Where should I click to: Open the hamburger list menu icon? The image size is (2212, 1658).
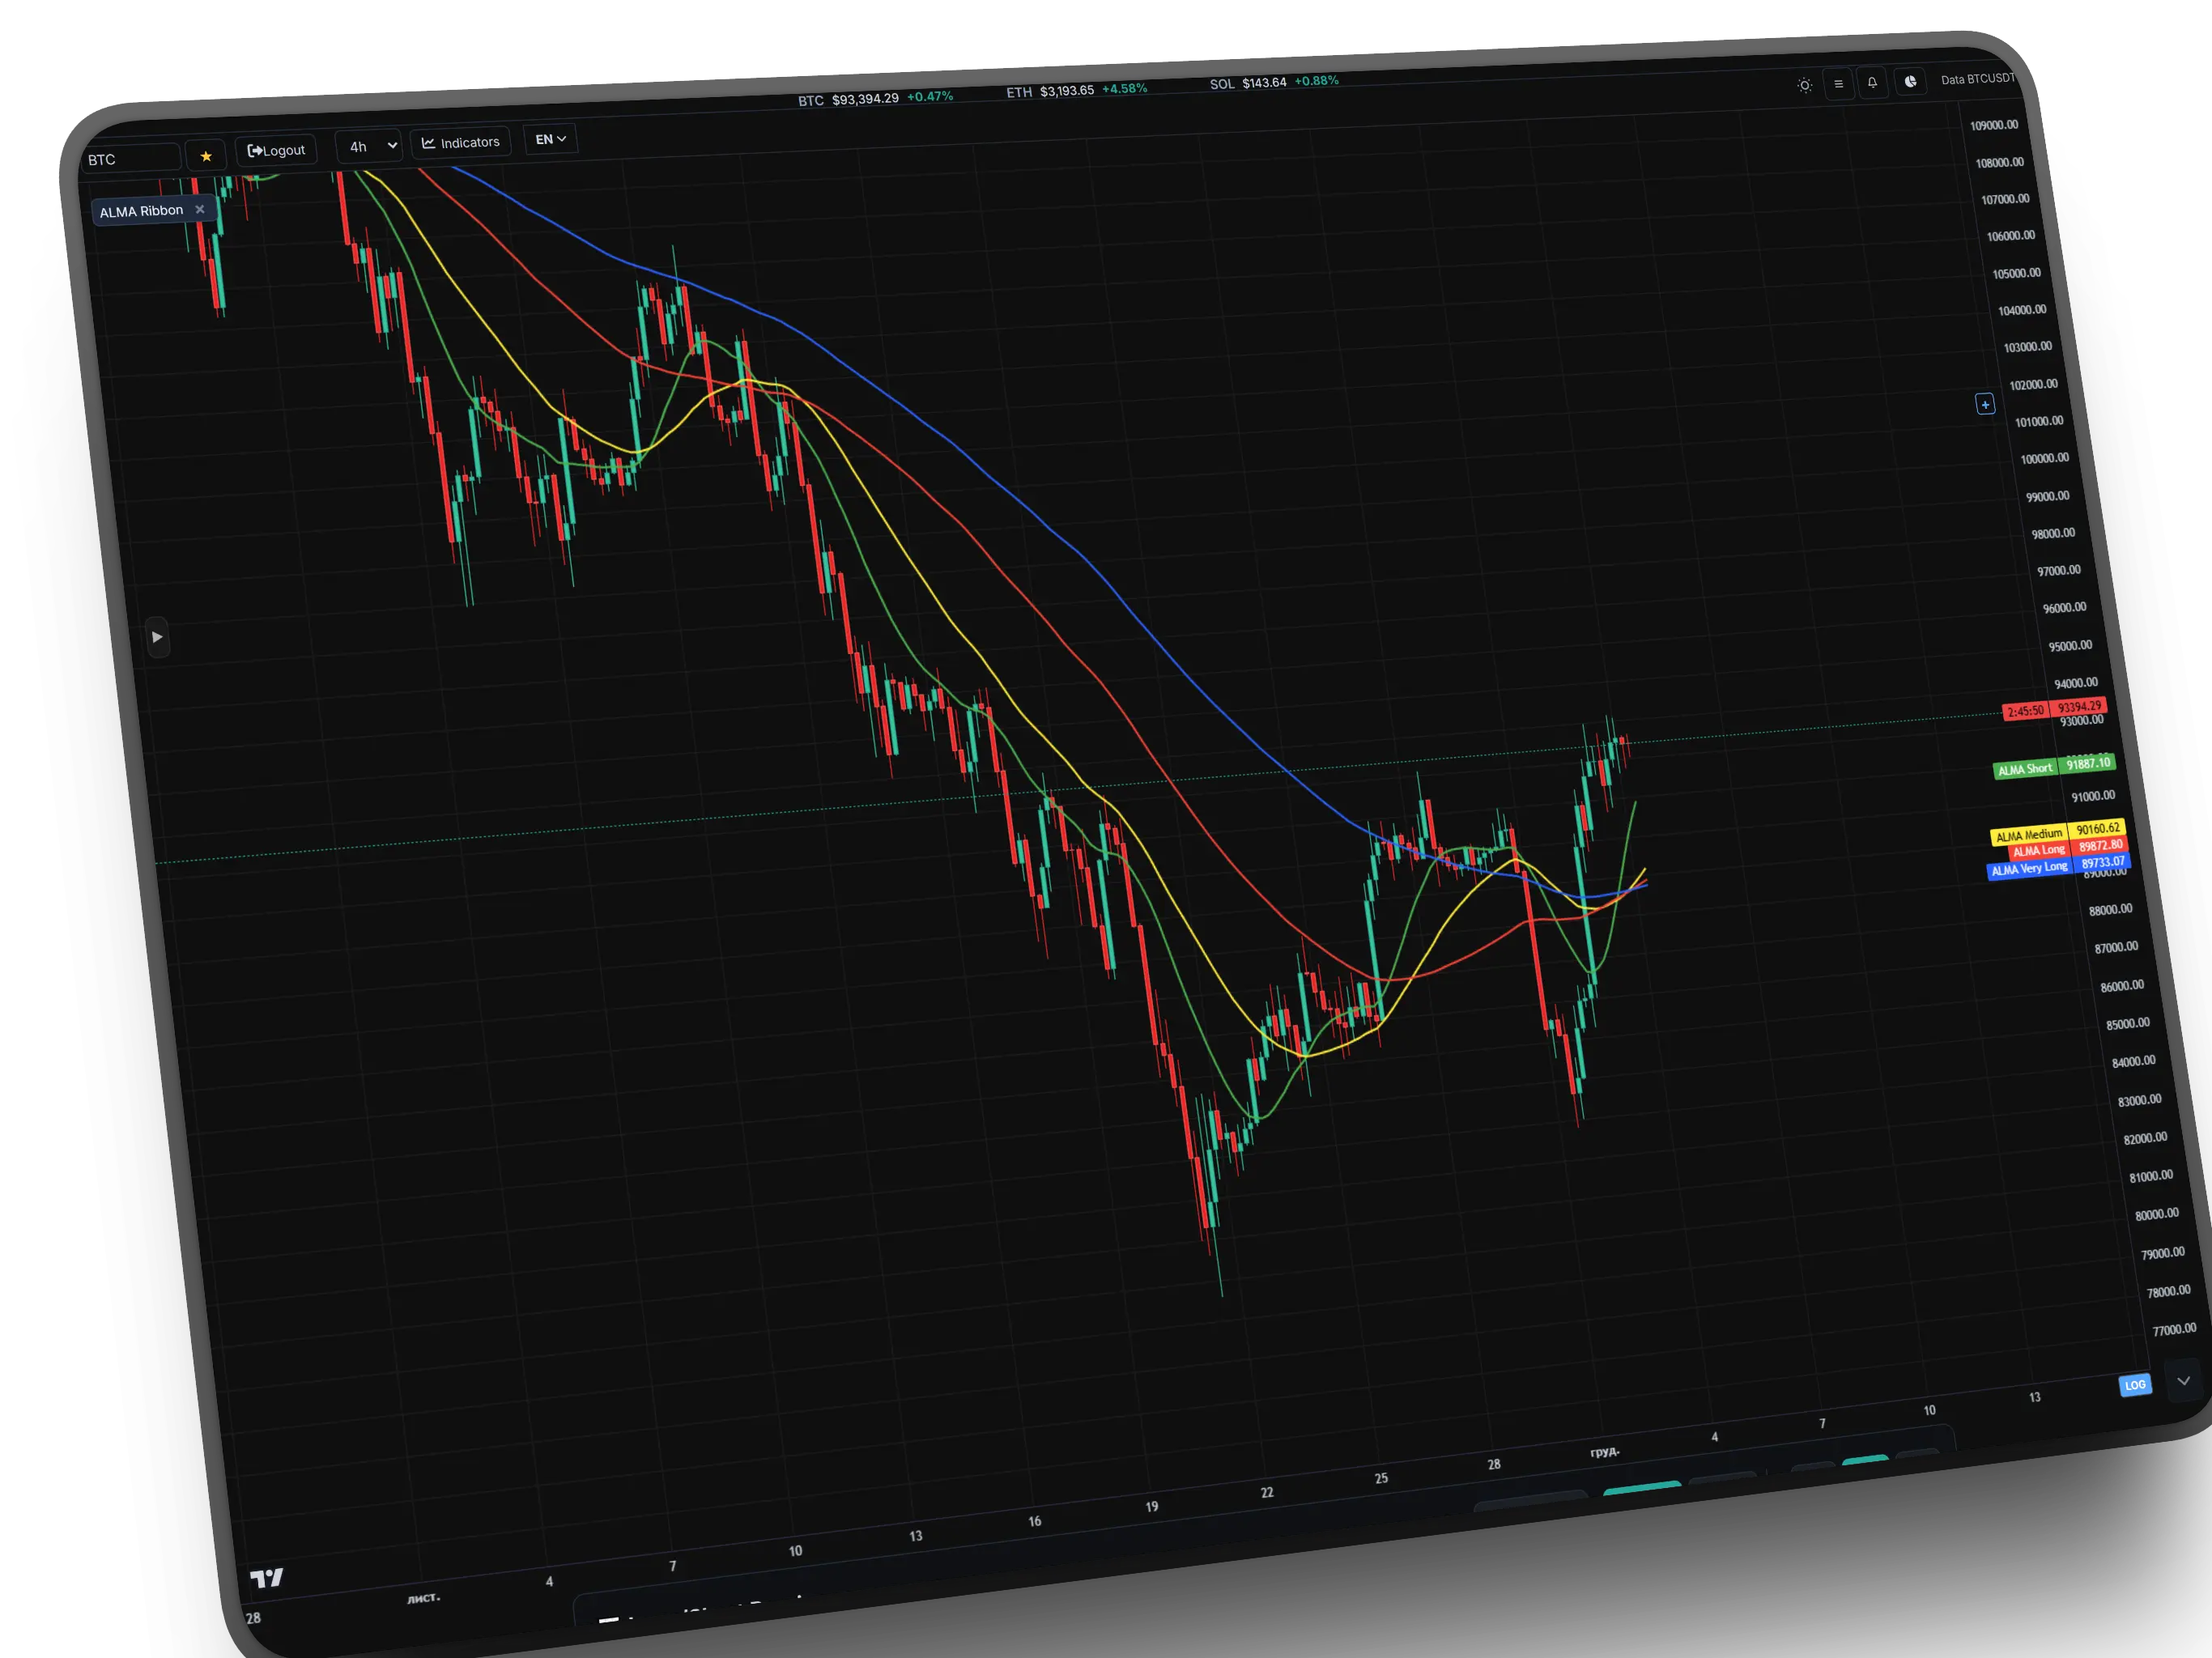tap(1838, 84)
